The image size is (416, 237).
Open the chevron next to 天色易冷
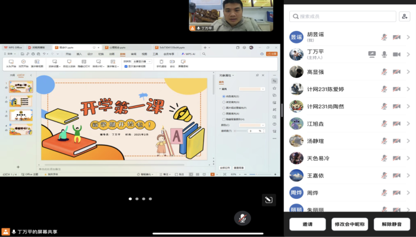click(408, 158)
